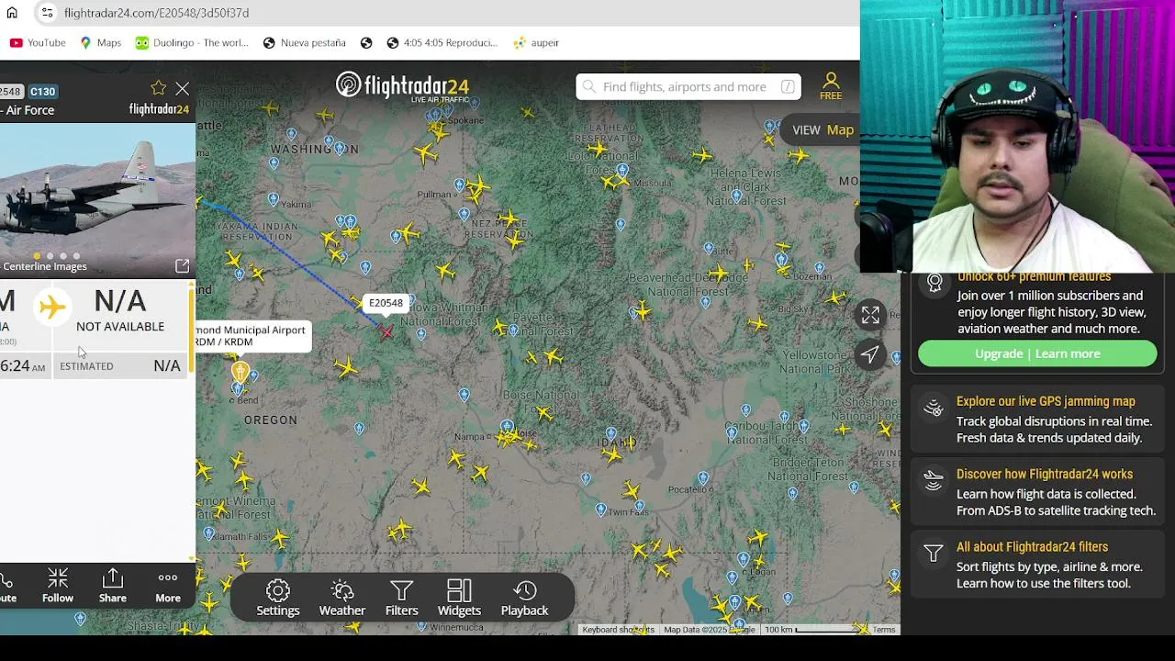Open the Nueva pestaña bookmark
Viewport: 1175px width, 661px height.
(304, 42)
